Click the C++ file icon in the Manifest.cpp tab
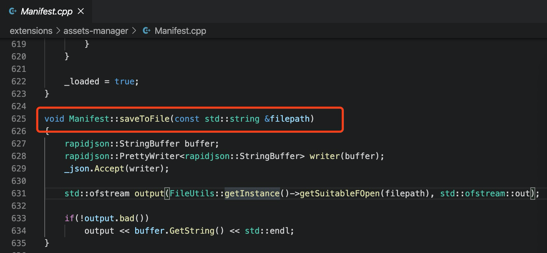The height and width of the screenshot is (253, 547). 13,11
